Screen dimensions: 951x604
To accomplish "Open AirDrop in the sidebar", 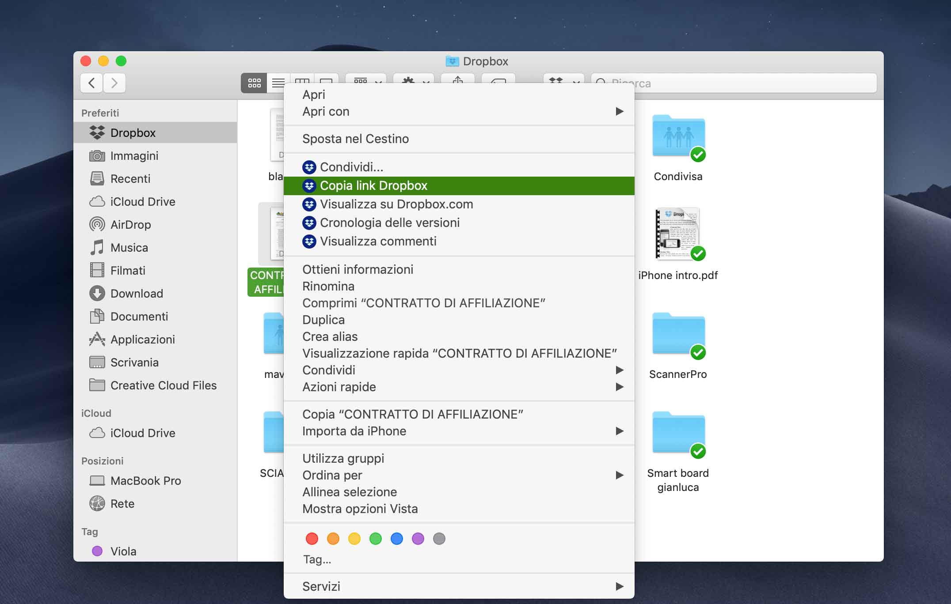I will (130, 225).
